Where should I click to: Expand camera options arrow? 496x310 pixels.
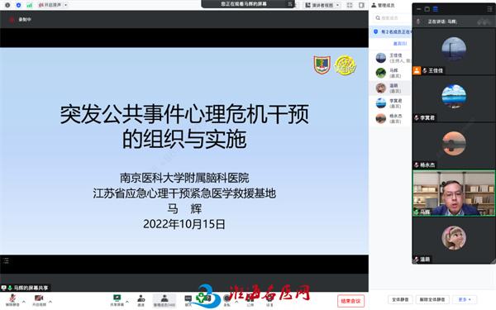[x=50, y=301]
